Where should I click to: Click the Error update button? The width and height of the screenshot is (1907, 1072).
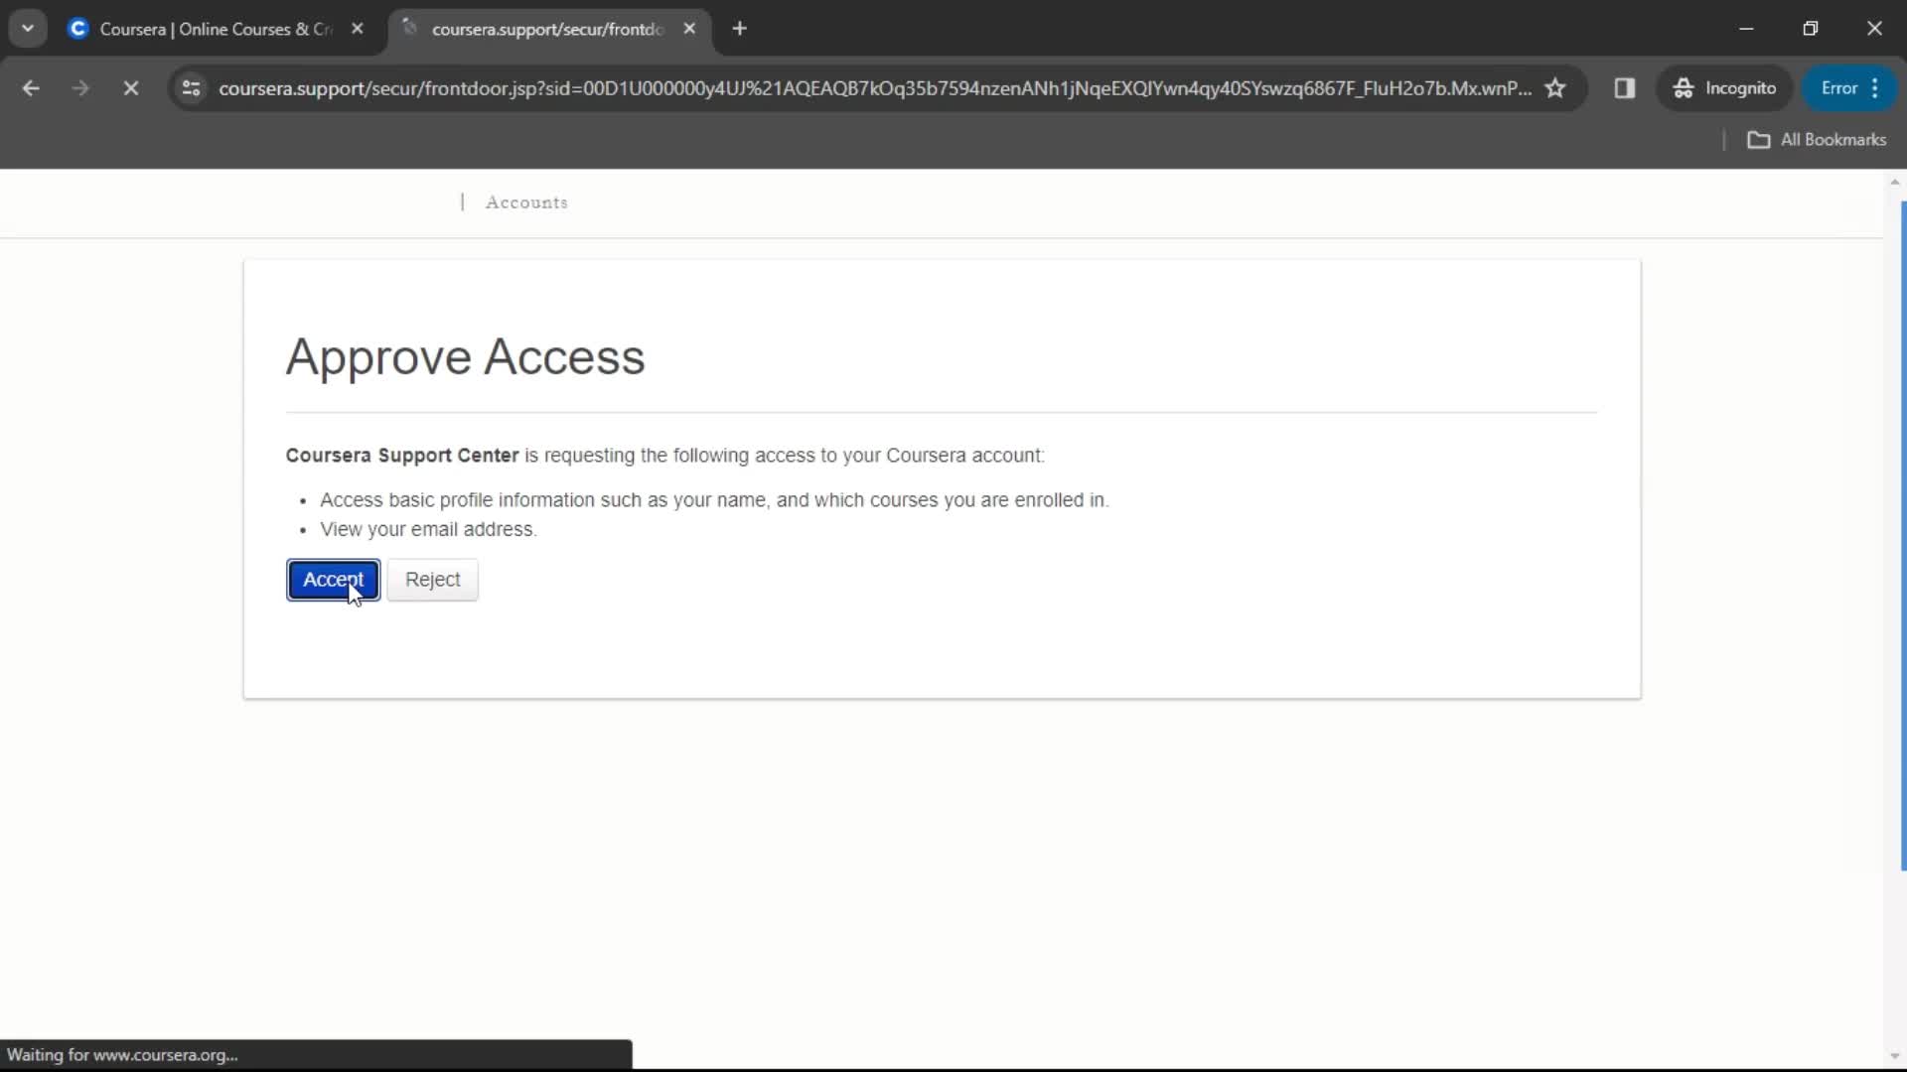[1838, 88]
